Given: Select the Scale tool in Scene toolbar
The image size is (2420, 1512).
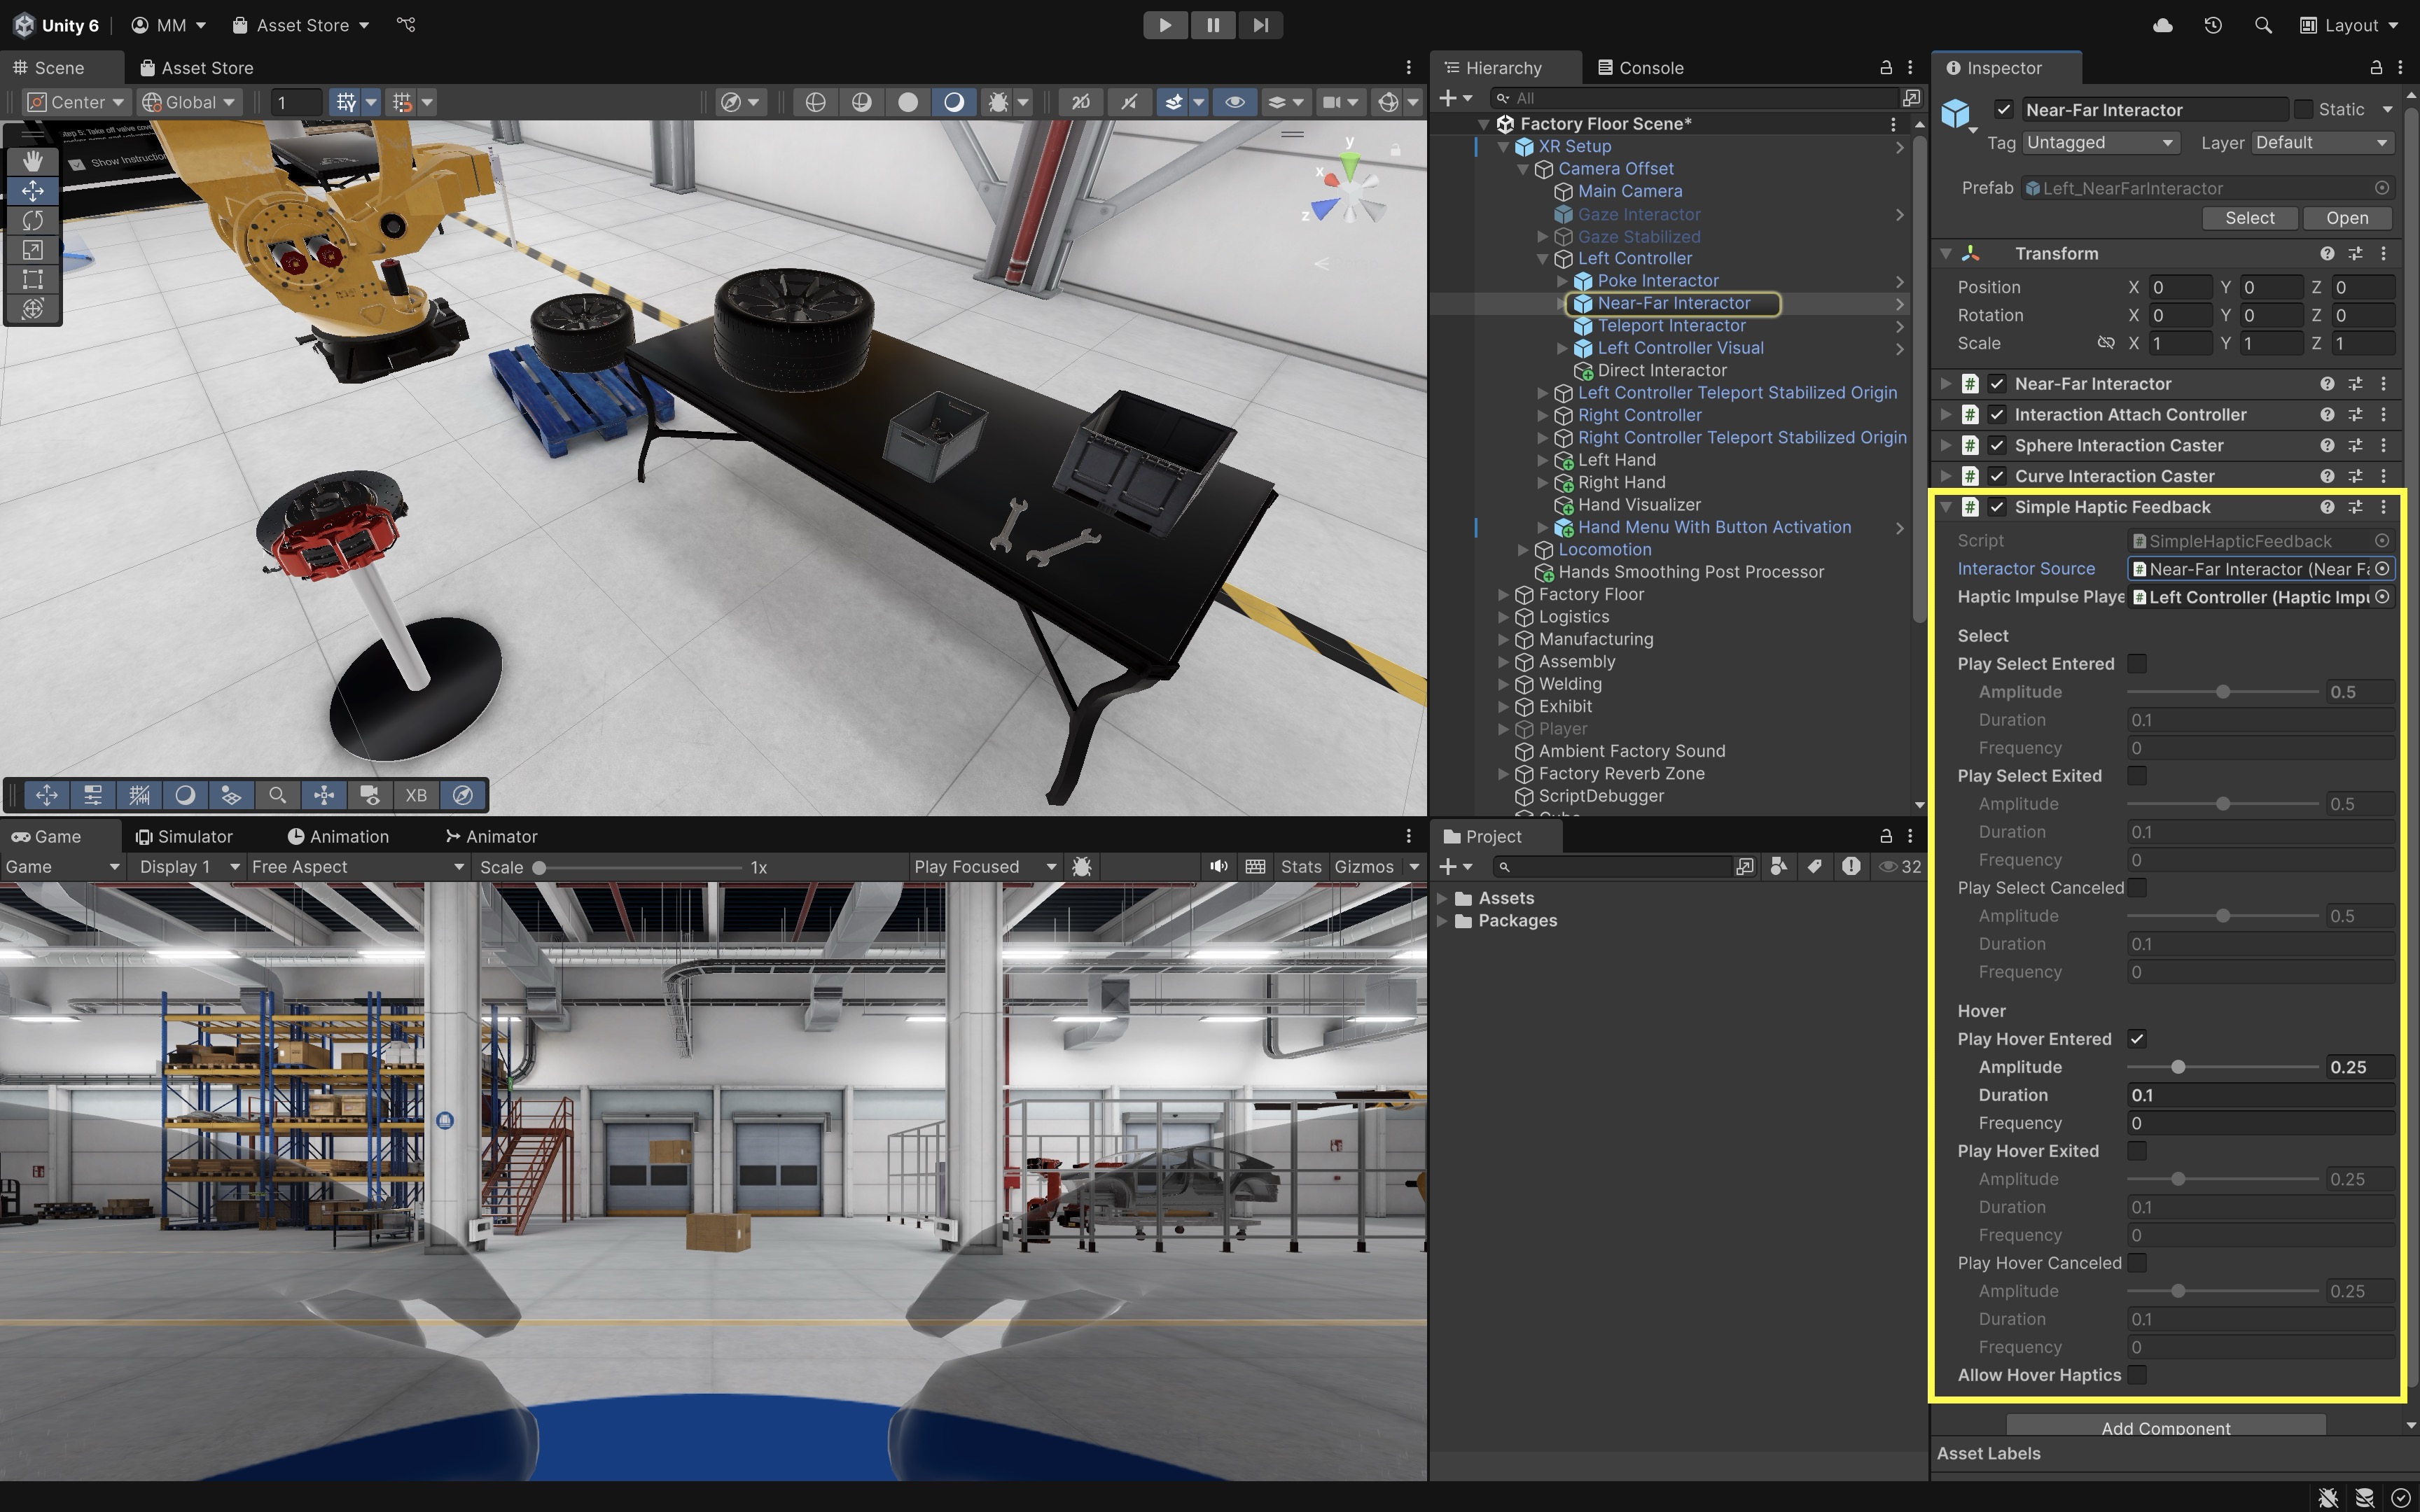Looking at the screenshot, I should point(32,250).
